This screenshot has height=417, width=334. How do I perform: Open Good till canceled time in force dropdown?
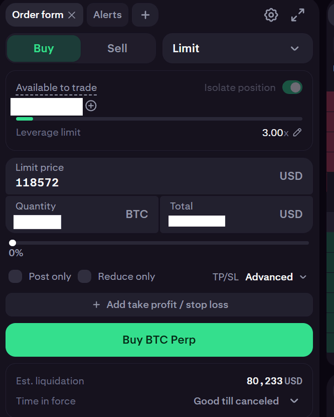(246, 401)
